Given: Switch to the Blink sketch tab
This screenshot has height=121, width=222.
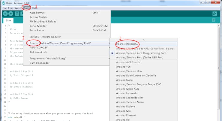Looking at the screenshot, I should coord(8,20).
